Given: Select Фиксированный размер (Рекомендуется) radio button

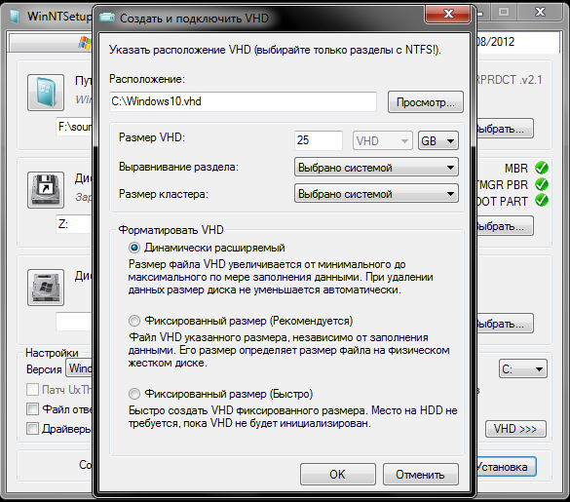Looking at the screenshot, I should coord(134,321).
